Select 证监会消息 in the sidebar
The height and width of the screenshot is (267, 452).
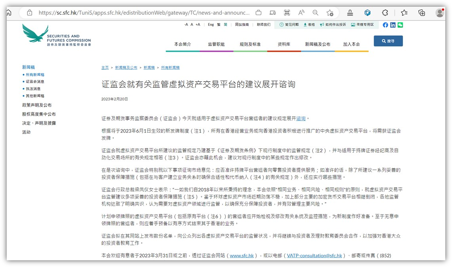35,81
